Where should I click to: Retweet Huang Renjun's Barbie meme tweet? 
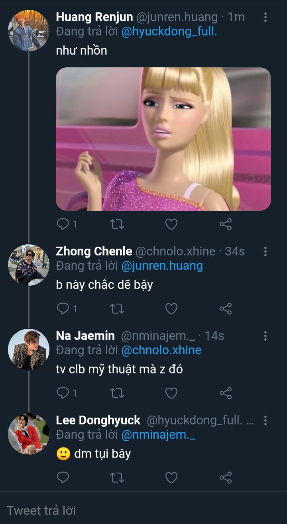point(117,224)
